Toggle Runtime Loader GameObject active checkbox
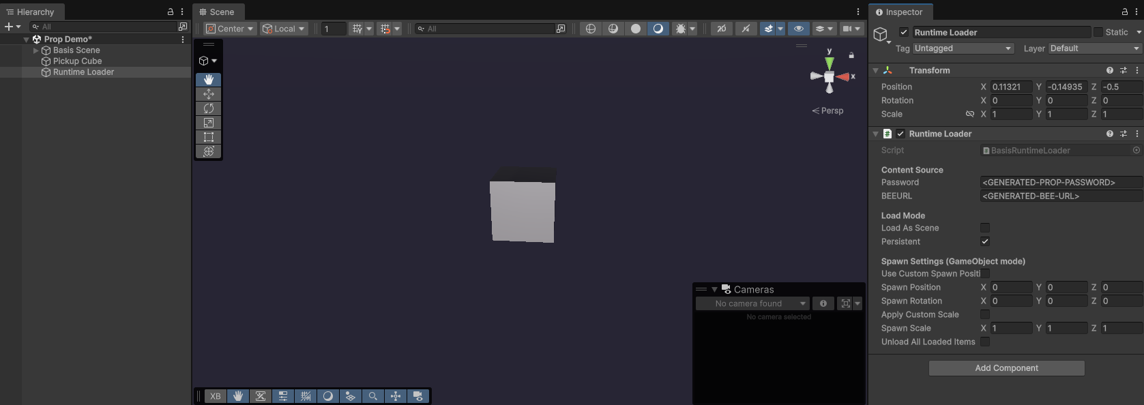Screen dimensions: 1144x405 pos(904,32)
